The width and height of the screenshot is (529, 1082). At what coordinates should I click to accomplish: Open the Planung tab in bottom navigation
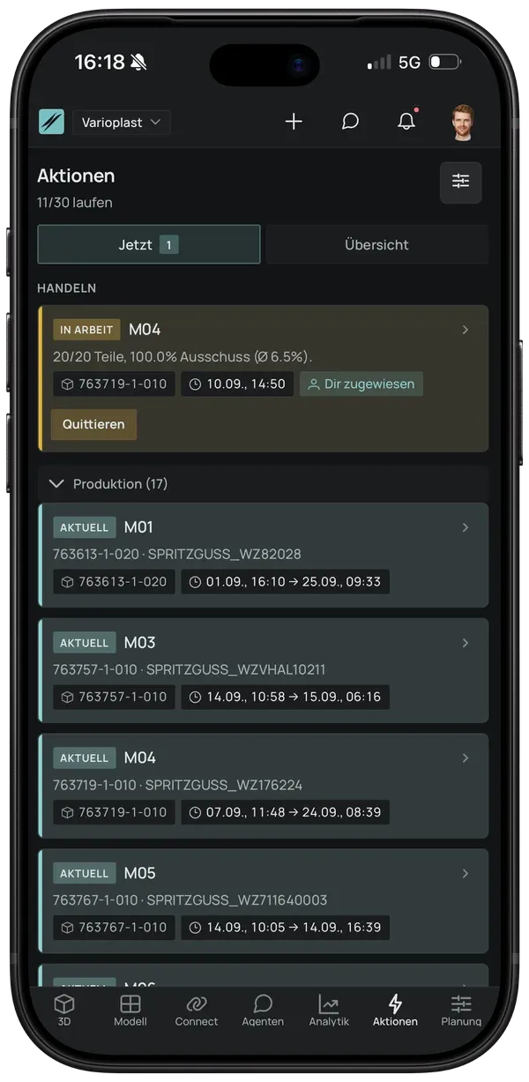[461, 1010]
